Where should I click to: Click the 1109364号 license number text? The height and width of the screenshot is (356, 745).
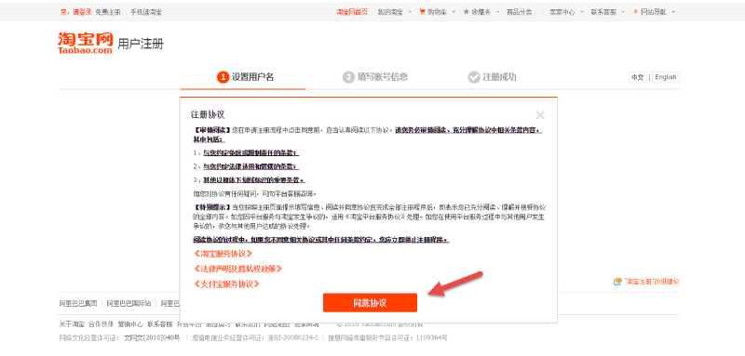[432, 338]
